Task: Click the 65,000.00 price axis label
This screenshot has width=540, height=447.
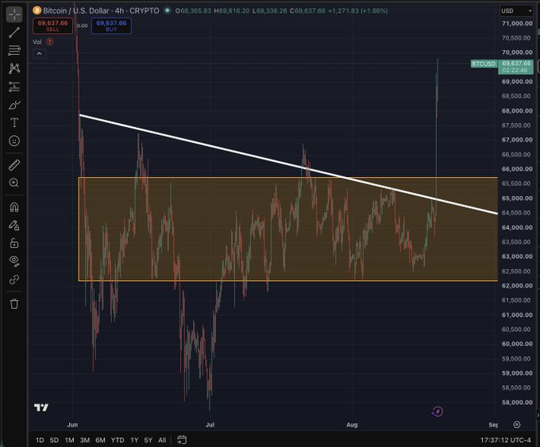Action: click(517, 198)
